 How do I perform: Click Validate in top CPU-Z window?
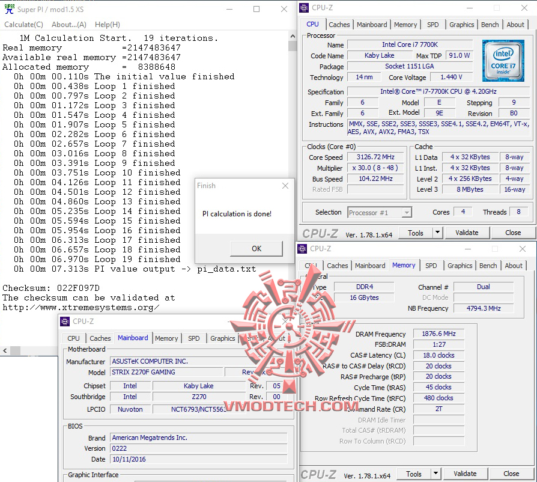467,233
